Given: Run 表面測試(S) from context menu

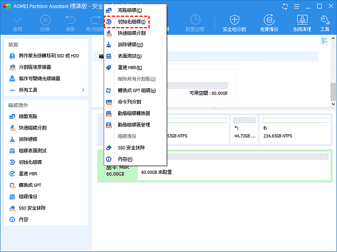Looking at the screenshot, I should pyautogui.click(x=135, y=56).
